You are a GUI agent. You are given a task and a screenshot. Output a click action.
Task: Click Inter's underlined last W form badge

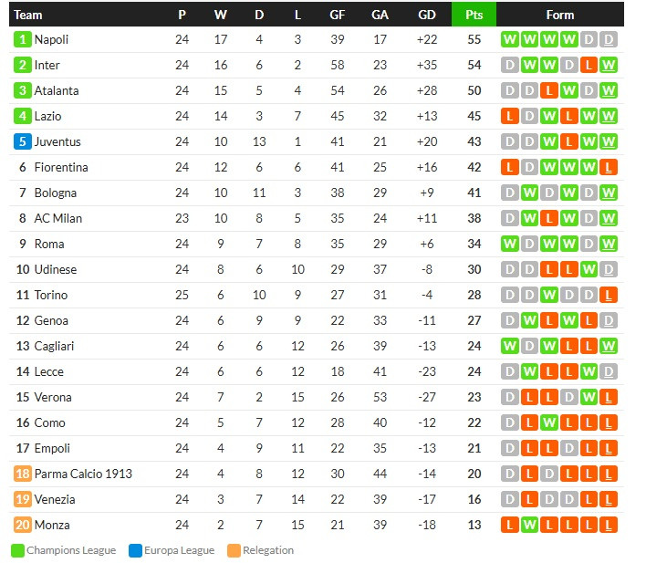[x=609, y=65]
